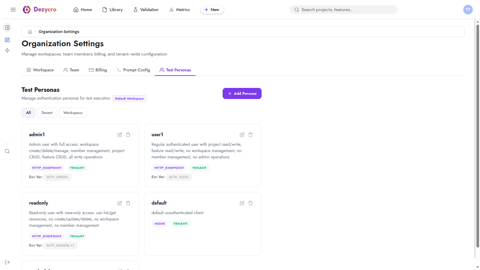Switch to the Workspace settings tab

point(40,70)
